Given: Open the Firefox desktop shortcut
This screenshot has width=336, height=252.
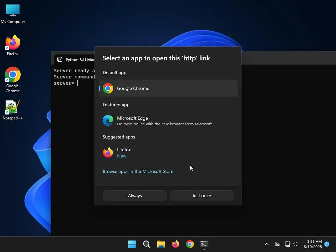Looking at the screenshot, I should click(x=13, y=45).
